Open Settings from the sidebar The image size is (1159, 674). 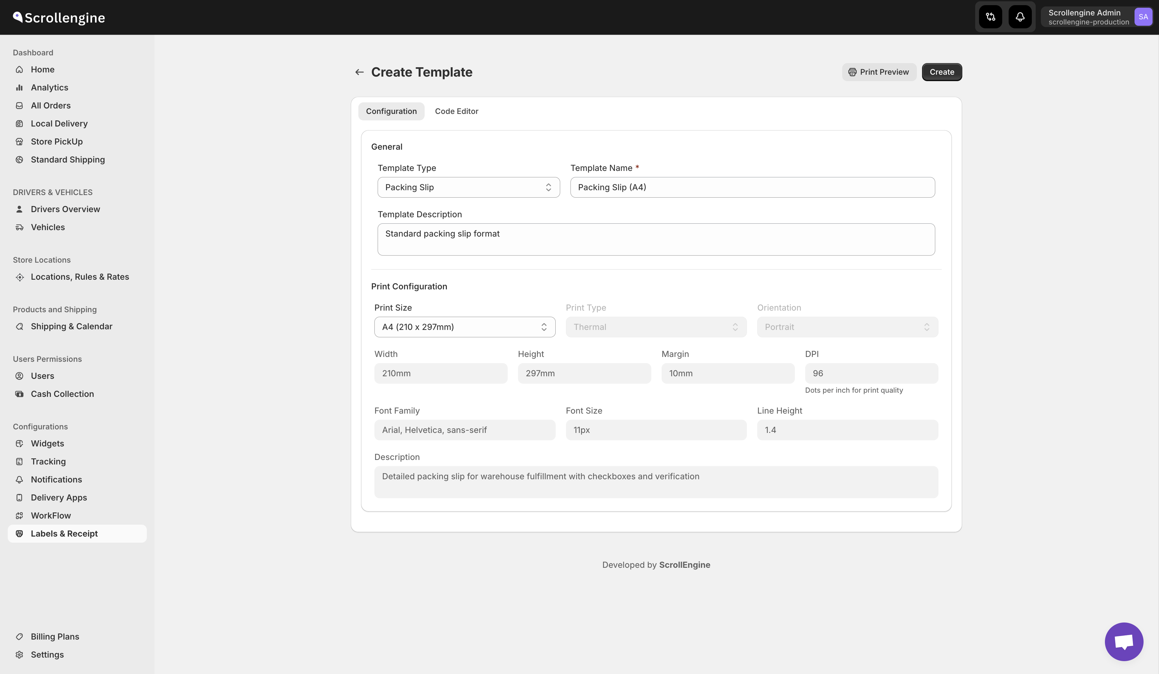pos(47,654)
